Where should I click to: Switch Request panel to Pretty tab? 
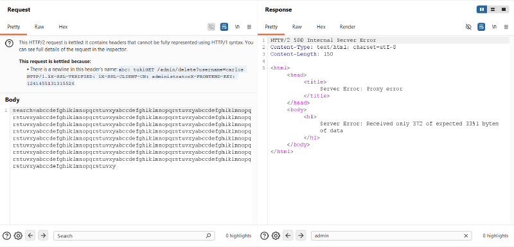pyautogui.click(x=13, y=27)
